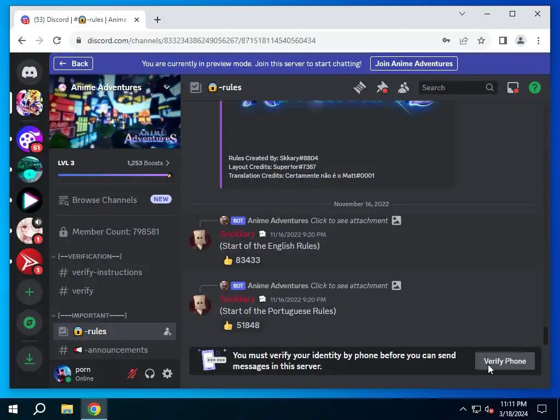
Task: Open Discord home direct messages icon
Action: coord(30,73)
